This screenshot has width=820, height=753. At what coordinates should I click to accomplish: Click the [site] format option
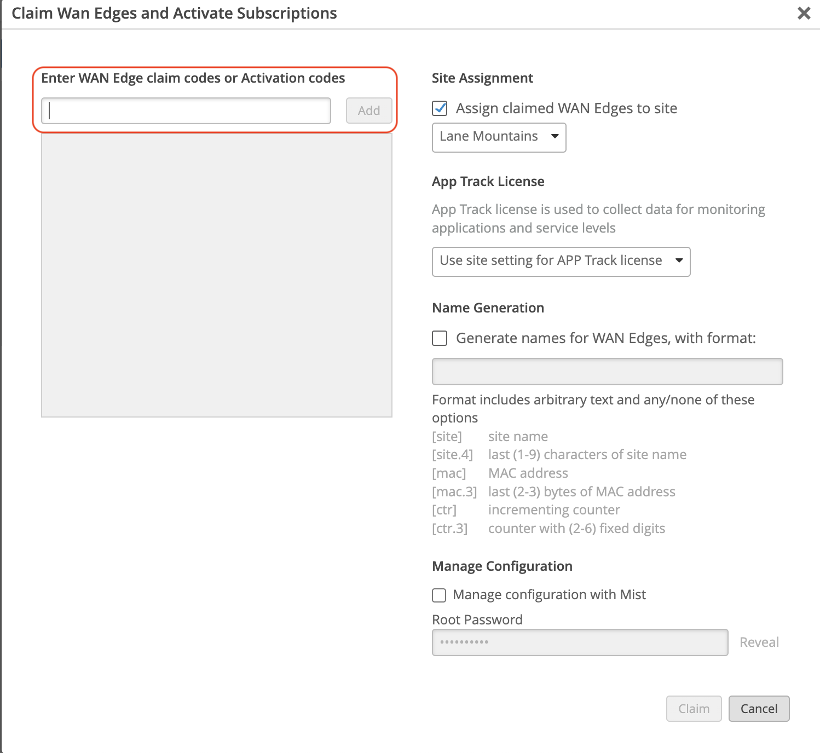(447, 437)
